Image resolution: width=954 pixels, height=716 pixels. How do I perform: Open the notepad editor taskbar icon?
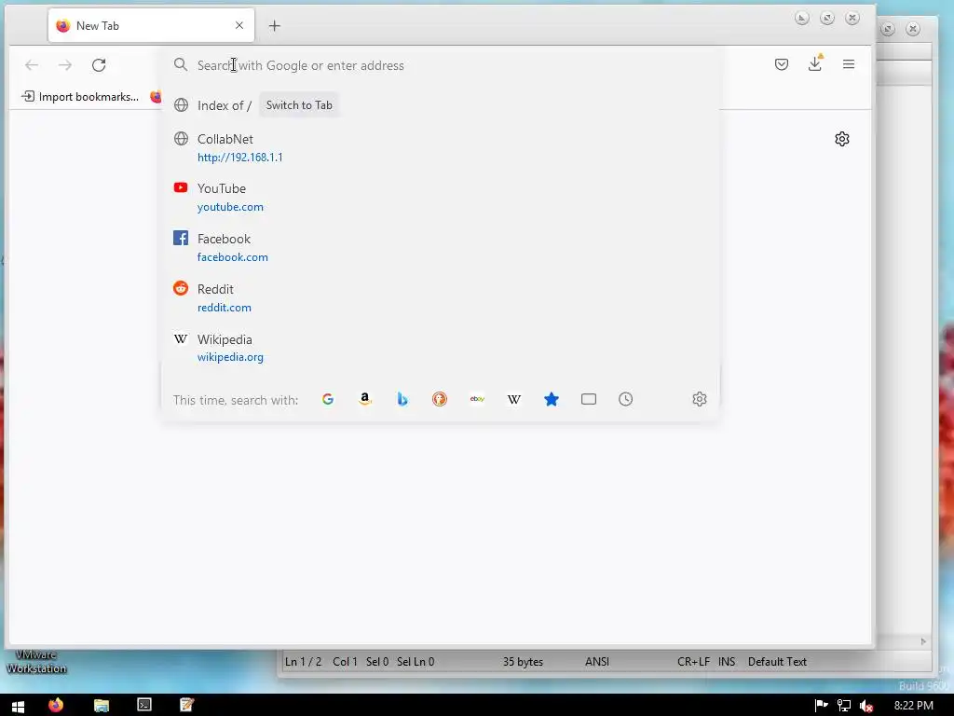[186, 705]
